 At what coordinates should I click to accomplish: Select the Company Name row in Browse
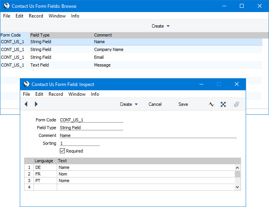(x=131, y=49)
